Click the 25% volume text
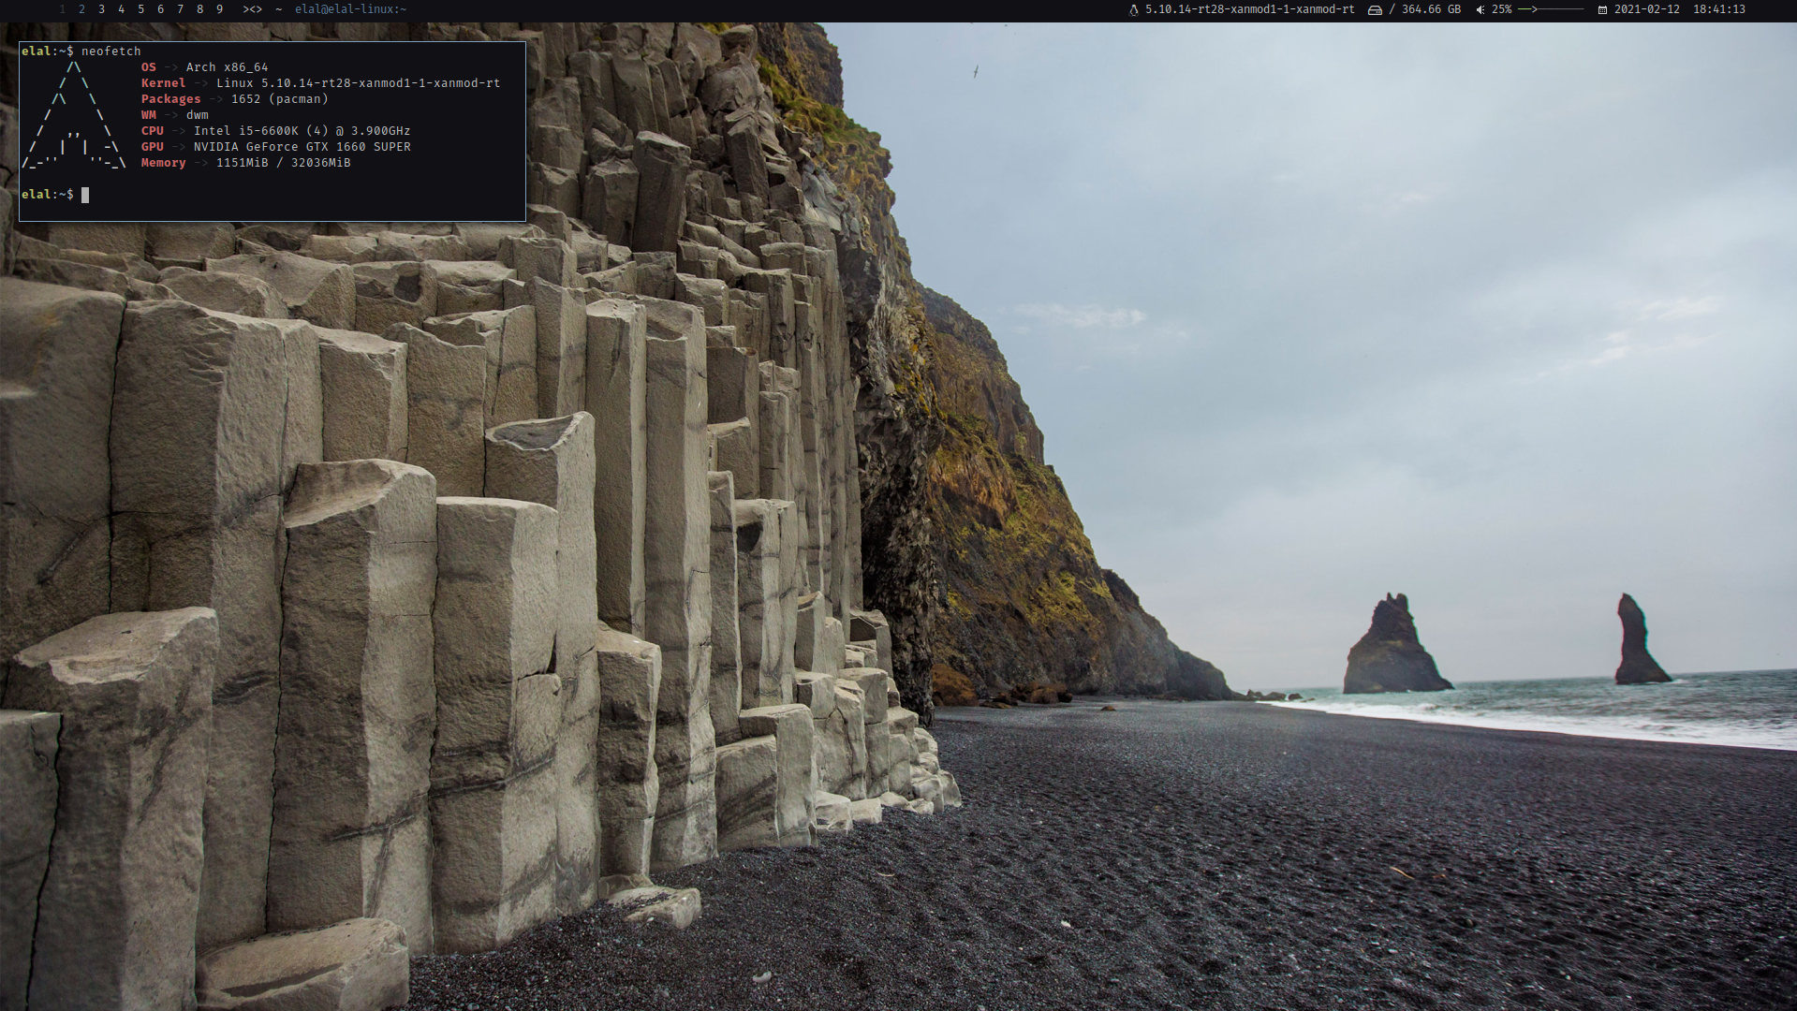The image size is (1797, 1011). [1501, 9]
